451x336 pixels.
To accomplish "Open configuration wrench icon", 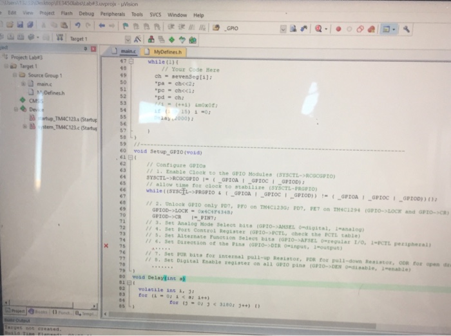I will click(x=406, y=29).
